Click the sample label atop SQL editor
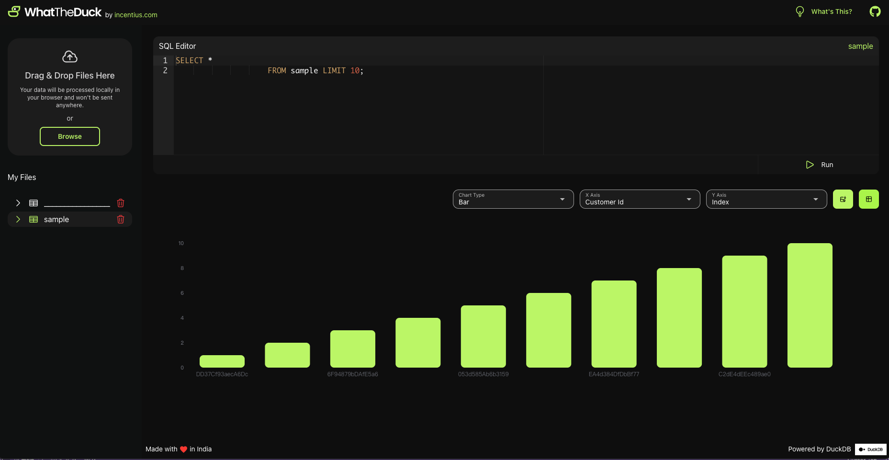 point(861,46)
